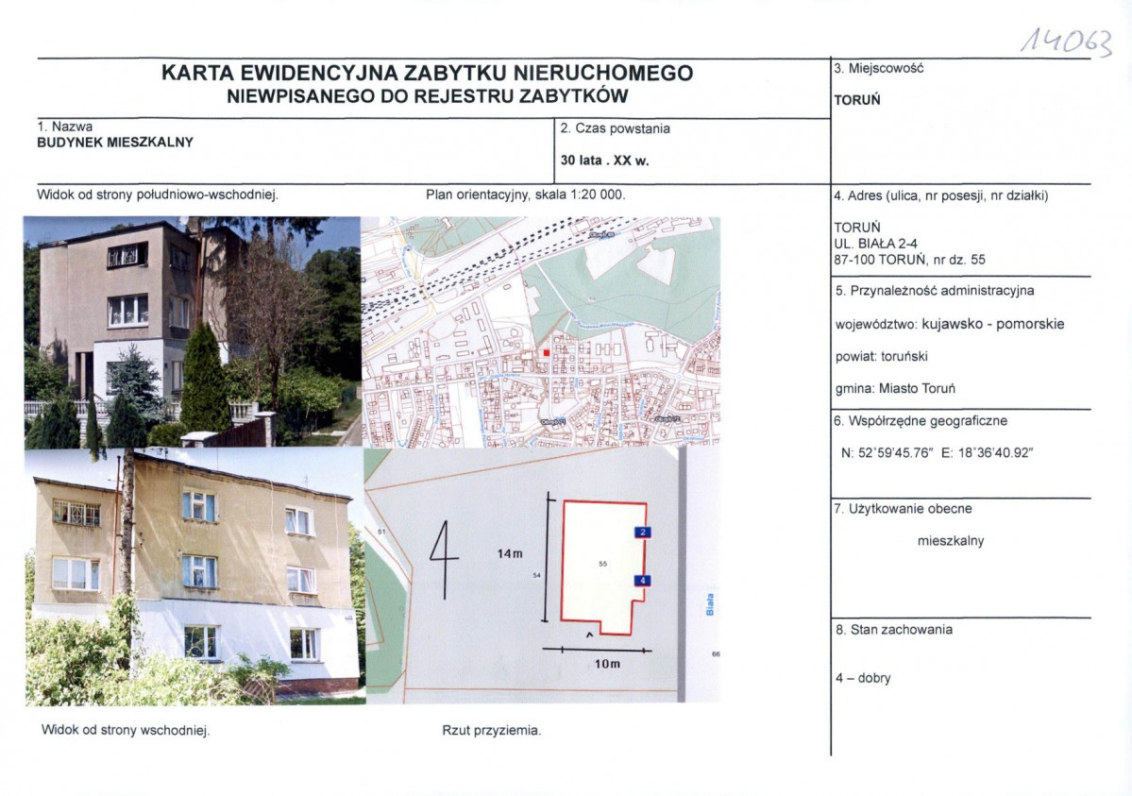Select the longitude value E: 18°36'40.92"

(987, 453)
